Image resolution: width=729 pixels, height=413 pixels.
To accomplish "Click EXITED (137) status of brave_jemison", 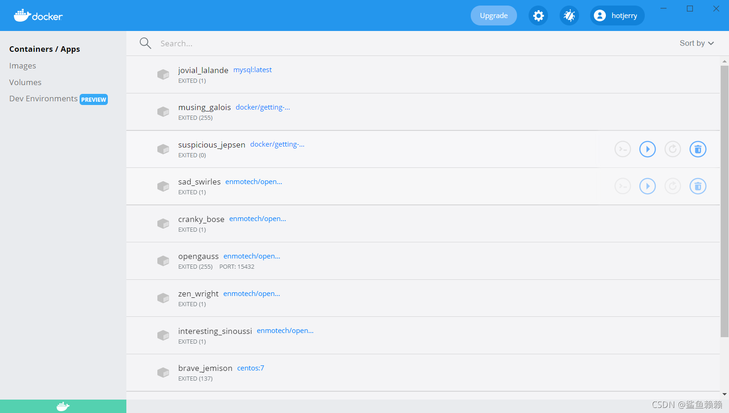I will coord(195,379).
